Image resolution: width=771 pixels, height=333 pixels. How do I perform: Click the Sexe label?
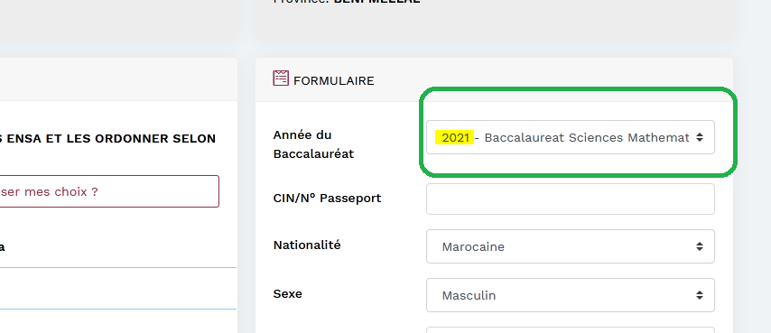[288, 294]
